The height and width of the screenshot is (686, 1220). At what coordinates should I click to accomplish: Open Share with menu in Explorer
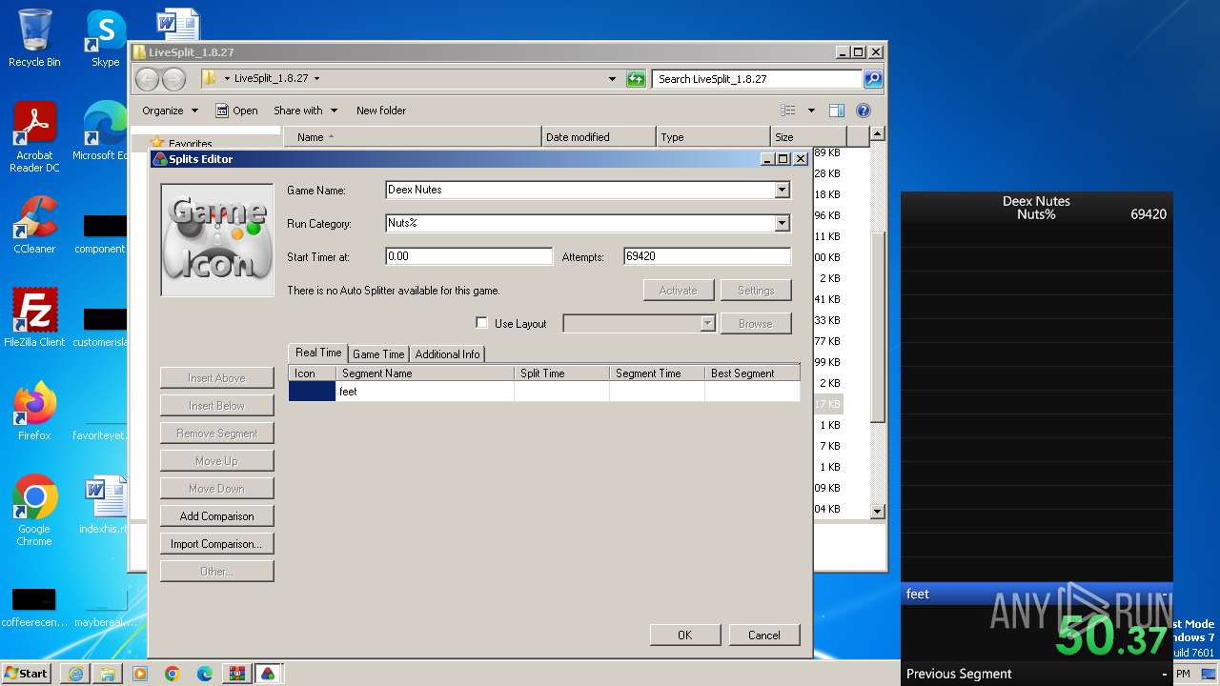(x=305, y=111)
